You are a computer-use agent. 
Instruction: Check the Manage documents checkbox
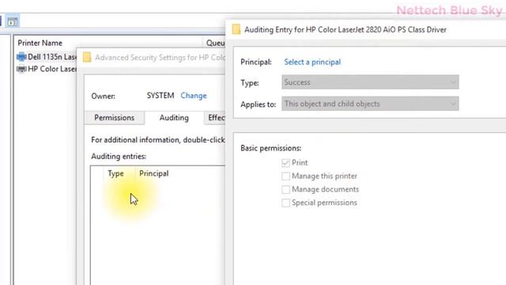[x=285, y=189]
